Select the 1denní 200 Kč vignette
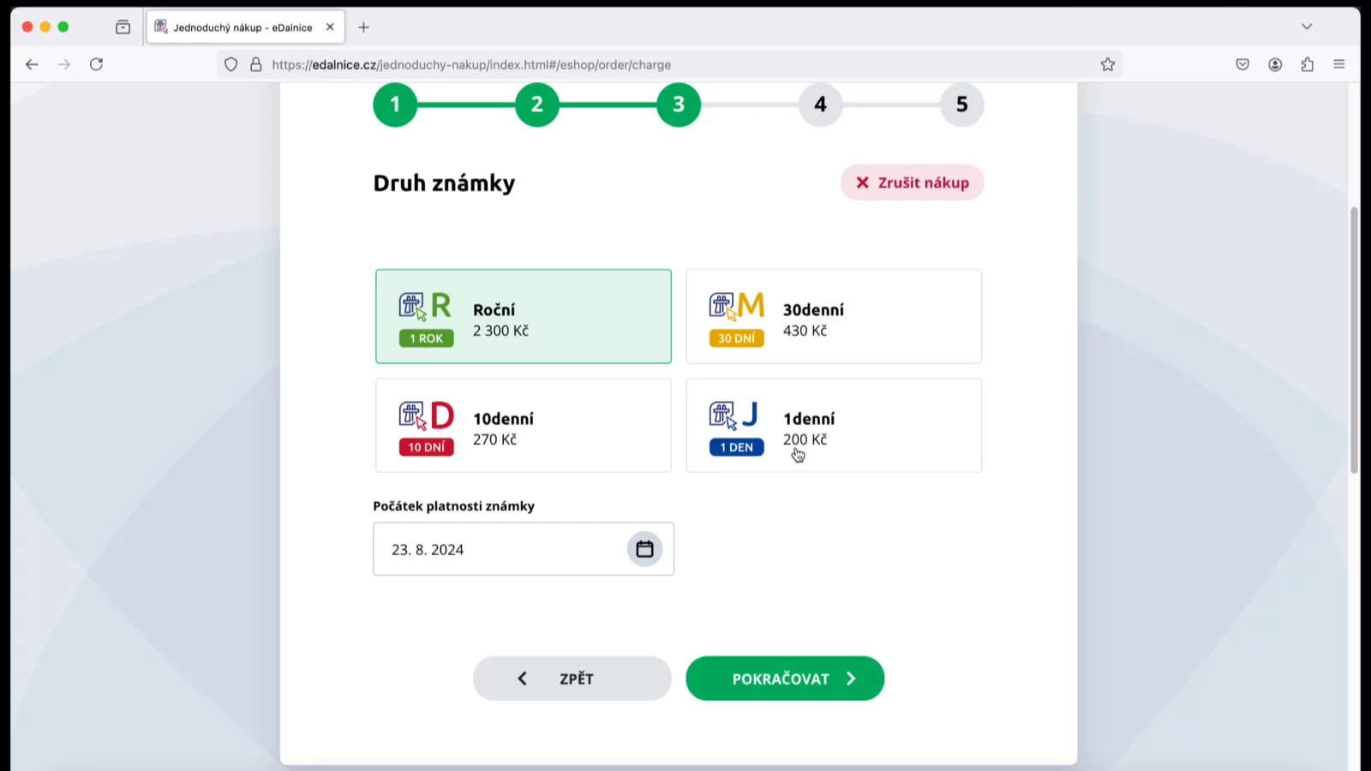The width and height of the screenshot is (1371, 771). tap(834, 425)
